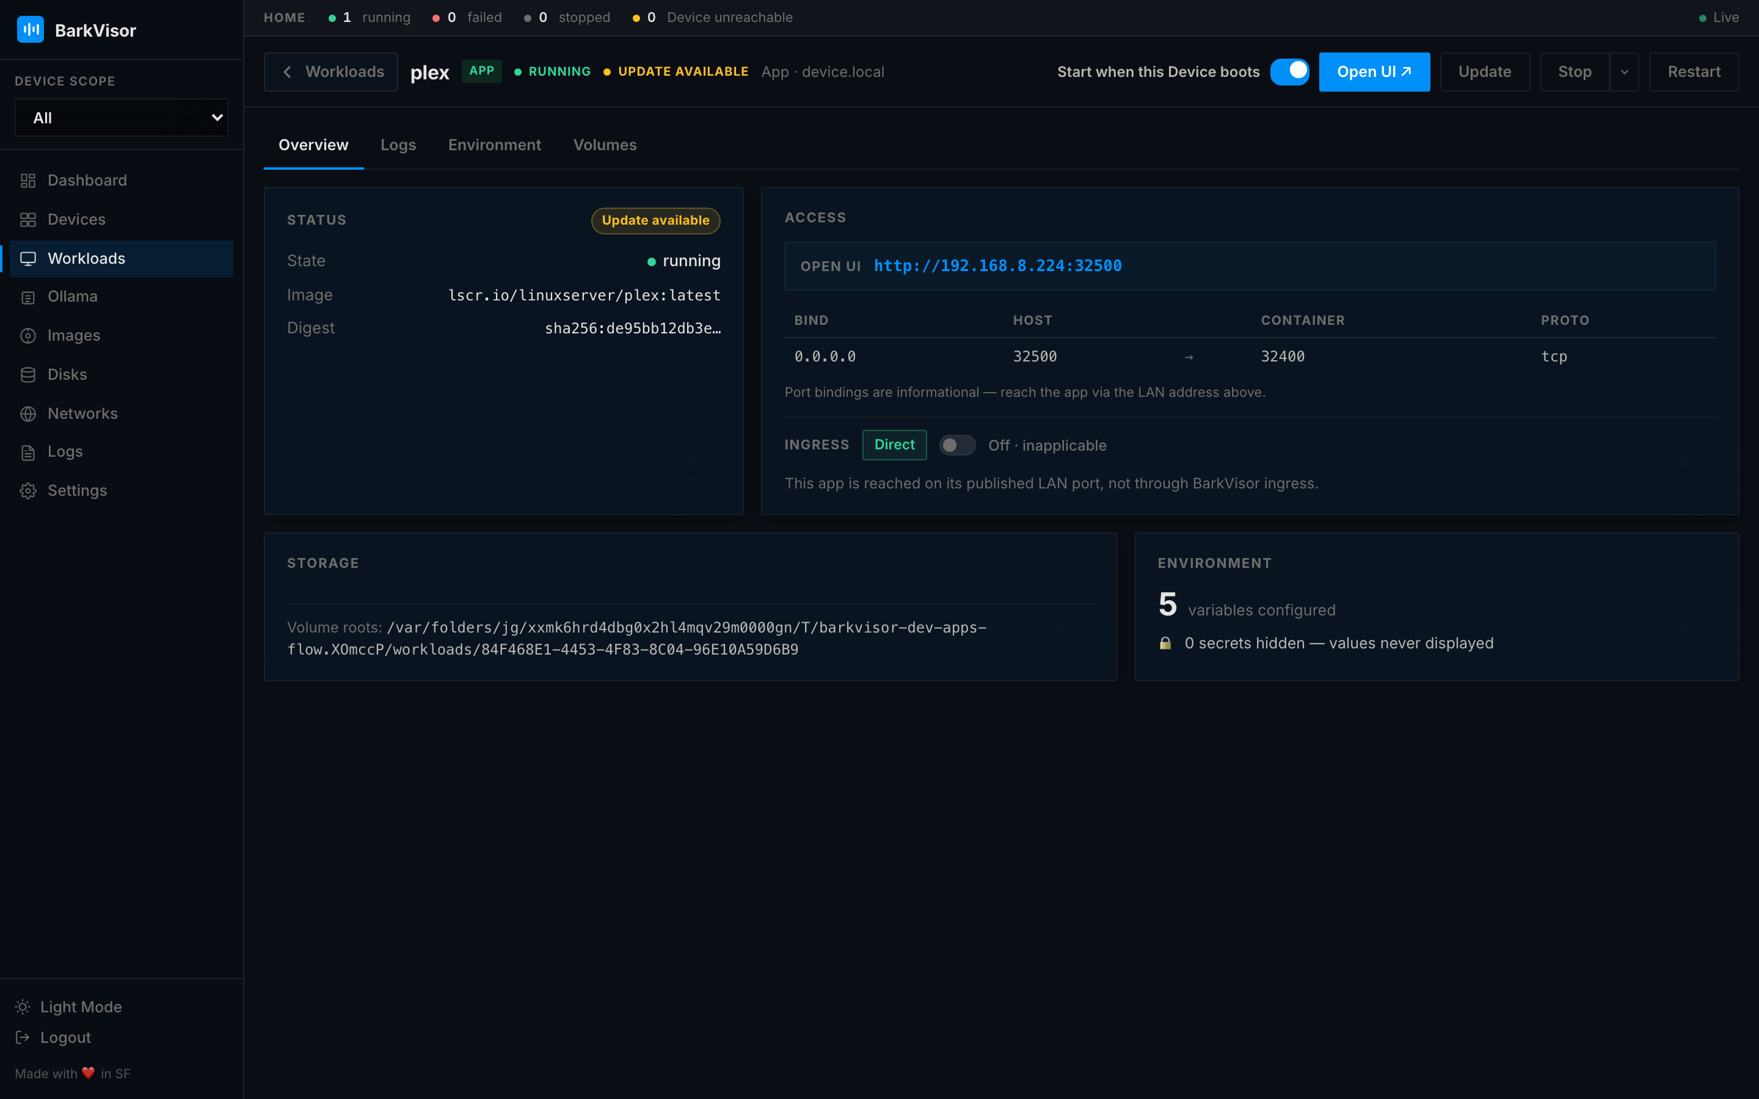1759x1099 pixels.
Task: Click the Direct ingress badge
Action: tap(894, 445)
